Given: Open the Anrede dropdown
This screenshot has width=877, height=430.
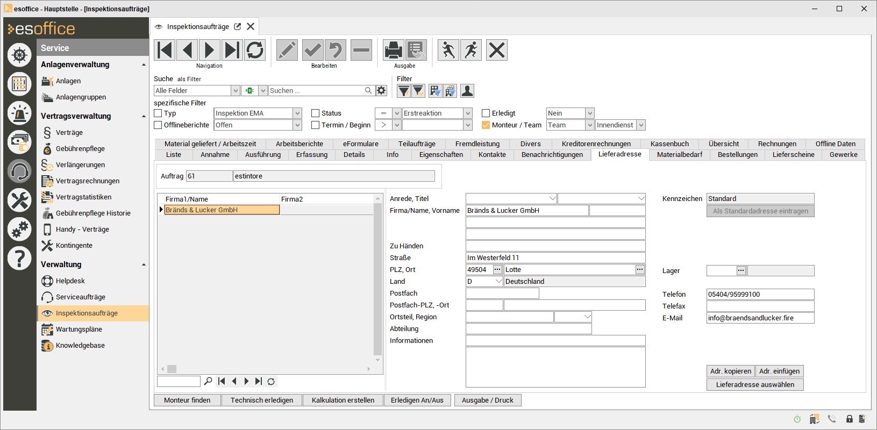Looking at the screenshot, I should point(552,198).
